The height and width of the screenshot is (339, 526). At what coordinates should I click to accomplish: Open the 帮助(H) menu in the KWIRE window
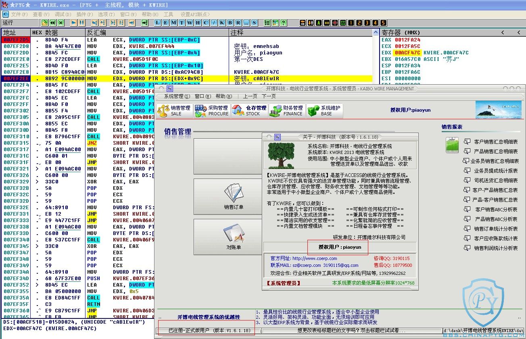(x=223, y=96)
